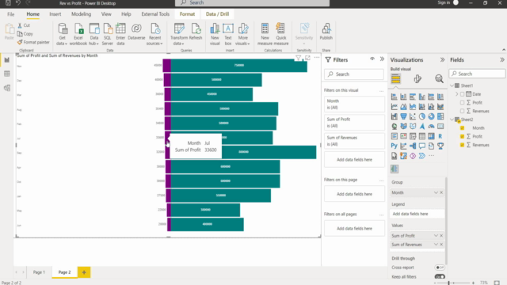Collapse the Sheet1 table
The width and height of the screenshot is (507, 285).
coord(452,85)
